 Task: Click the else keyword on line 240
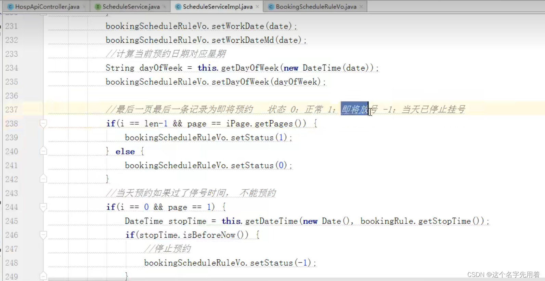click(125, 152)
